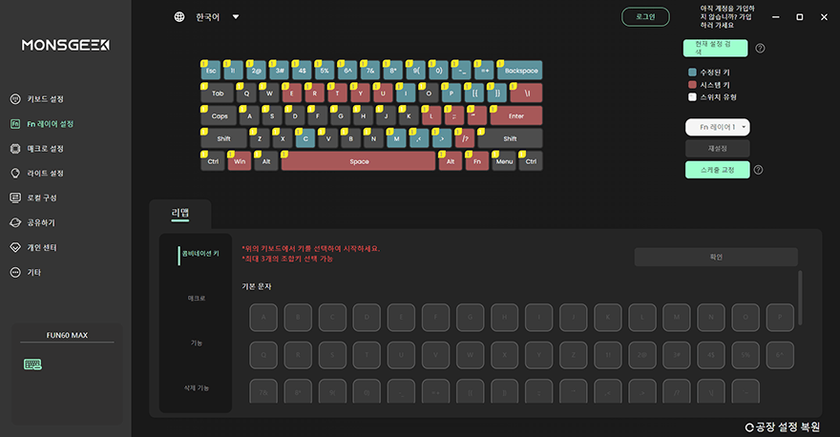Open the Fn 레이어 1 layer dropdown
Screen dimensions: 840x437
point(717,127)
